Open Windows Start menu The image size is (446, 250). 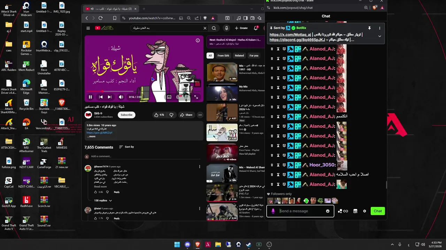coord(177,244)
